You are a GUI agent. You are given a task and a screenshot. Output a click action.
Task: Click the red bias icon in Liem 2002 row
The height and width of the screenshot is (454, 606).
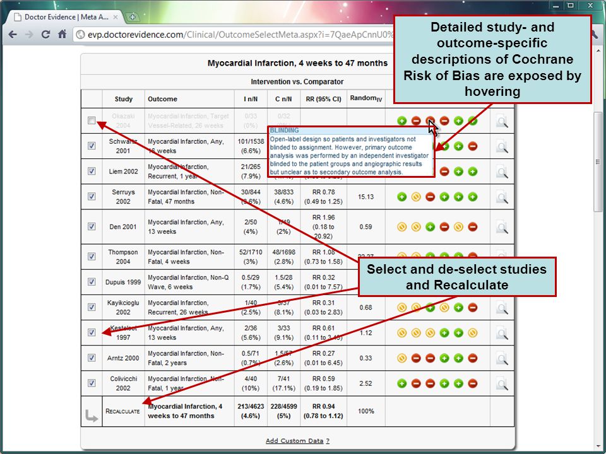[444, 172]
